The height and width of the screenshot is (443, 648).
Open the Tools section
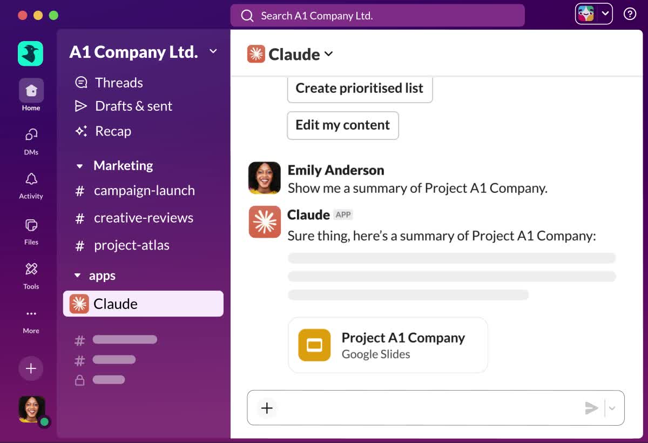click(31, 270)
